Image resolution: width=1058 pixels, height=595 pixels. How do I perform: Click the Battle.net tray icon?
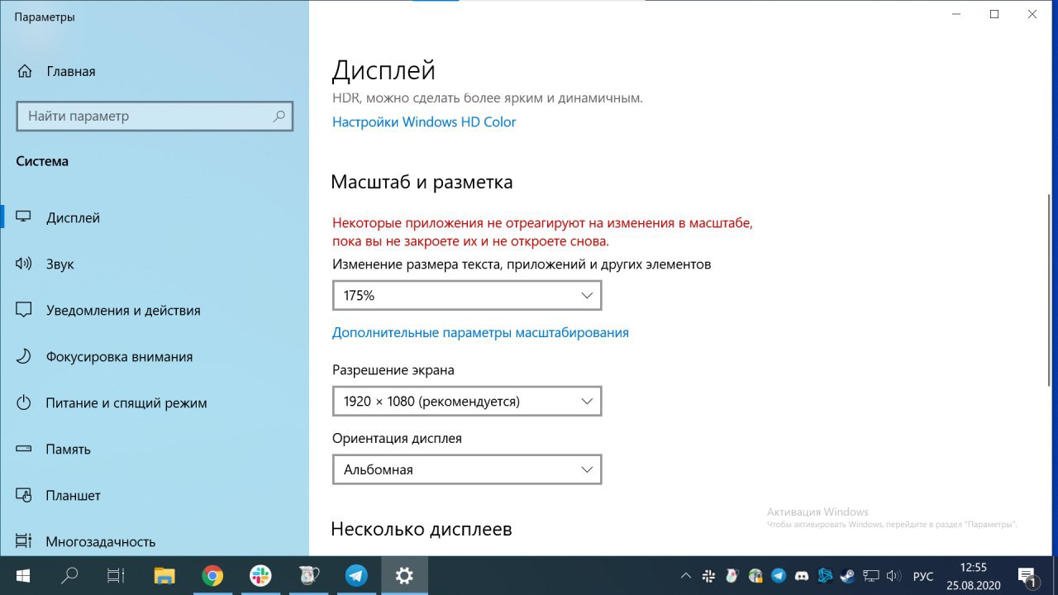825,576
